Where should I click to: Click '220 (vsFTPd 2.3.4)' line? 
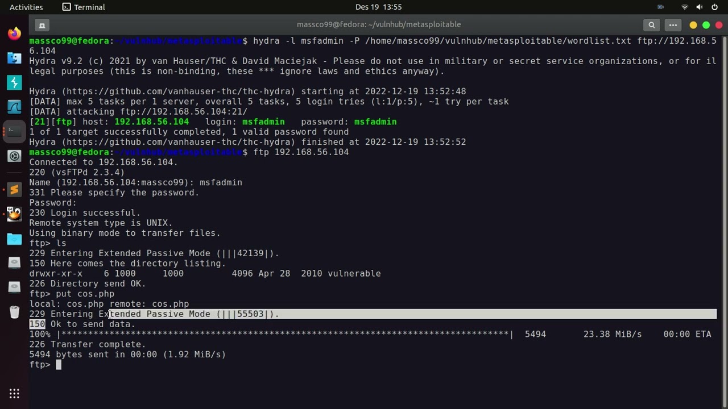click(77, 173)
